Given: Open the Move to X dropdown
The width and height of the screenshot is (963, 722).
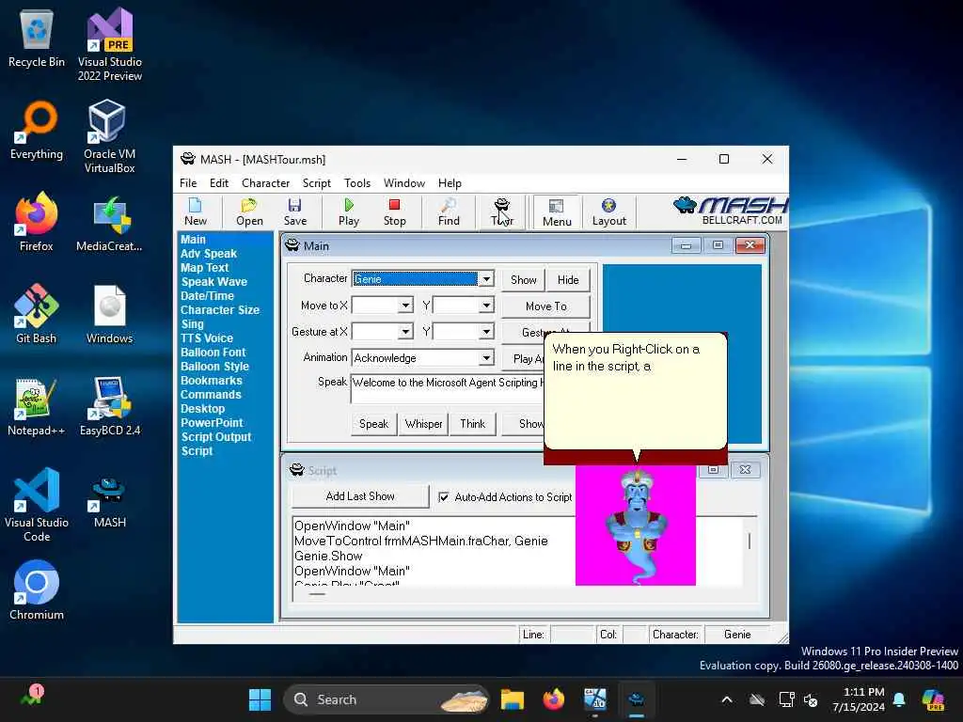Looking at the screenshot, I should pos(405,306).
